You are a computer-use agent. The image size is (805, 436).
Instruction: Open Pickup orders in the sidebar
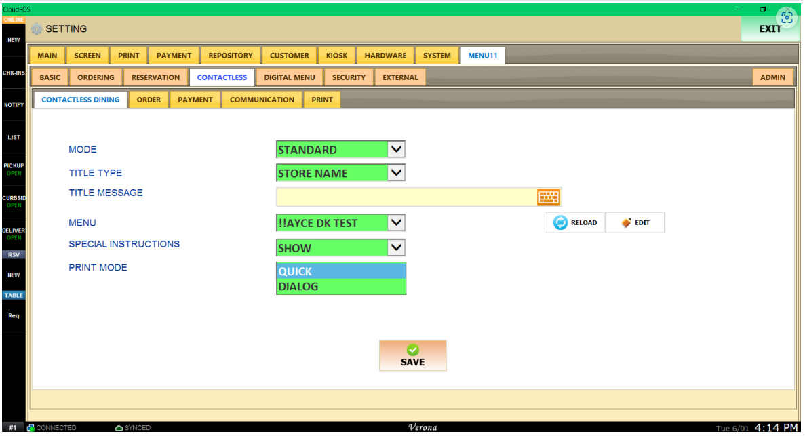click(14, 170)
